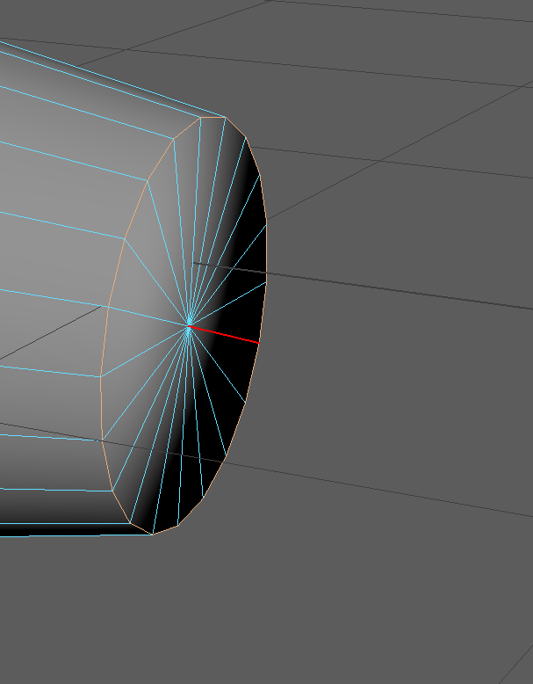Image resolution: width=533 pixels, height=684 pixels.
Task: Click the cyan edge from center to topmost rim vertex
Action: tap(207, 220)
